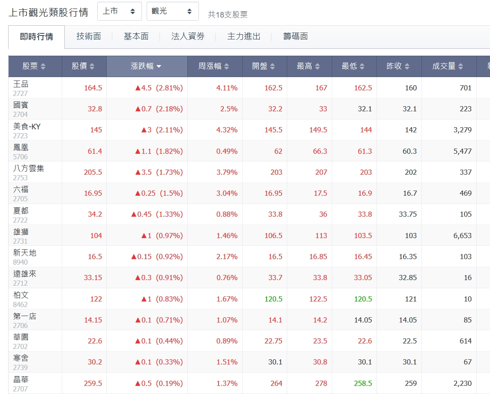Open stock 八方雲集 2753
Screen dimensions: 490x394
pyautogui.click(x=28, y=173)
